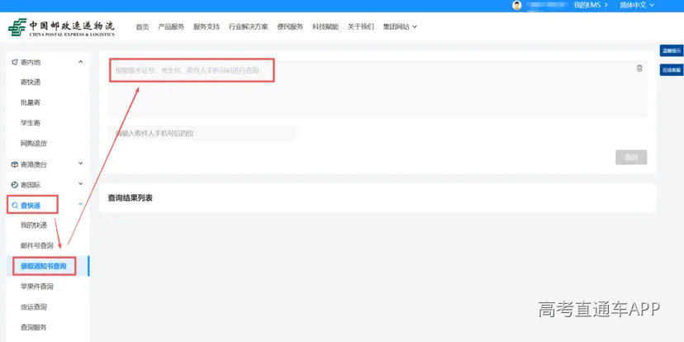Click the exam number query text area
Viewport: 684px width, 342px height.
(378, 88)
